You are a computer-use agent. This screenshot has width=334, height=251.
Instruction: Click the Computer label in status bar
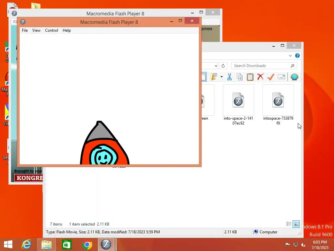pos(268,232)
